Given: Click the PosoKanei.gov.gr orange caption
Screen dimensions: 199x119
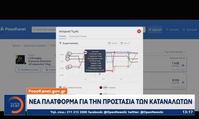Looking at the screenshot, I should pos(47,91).
